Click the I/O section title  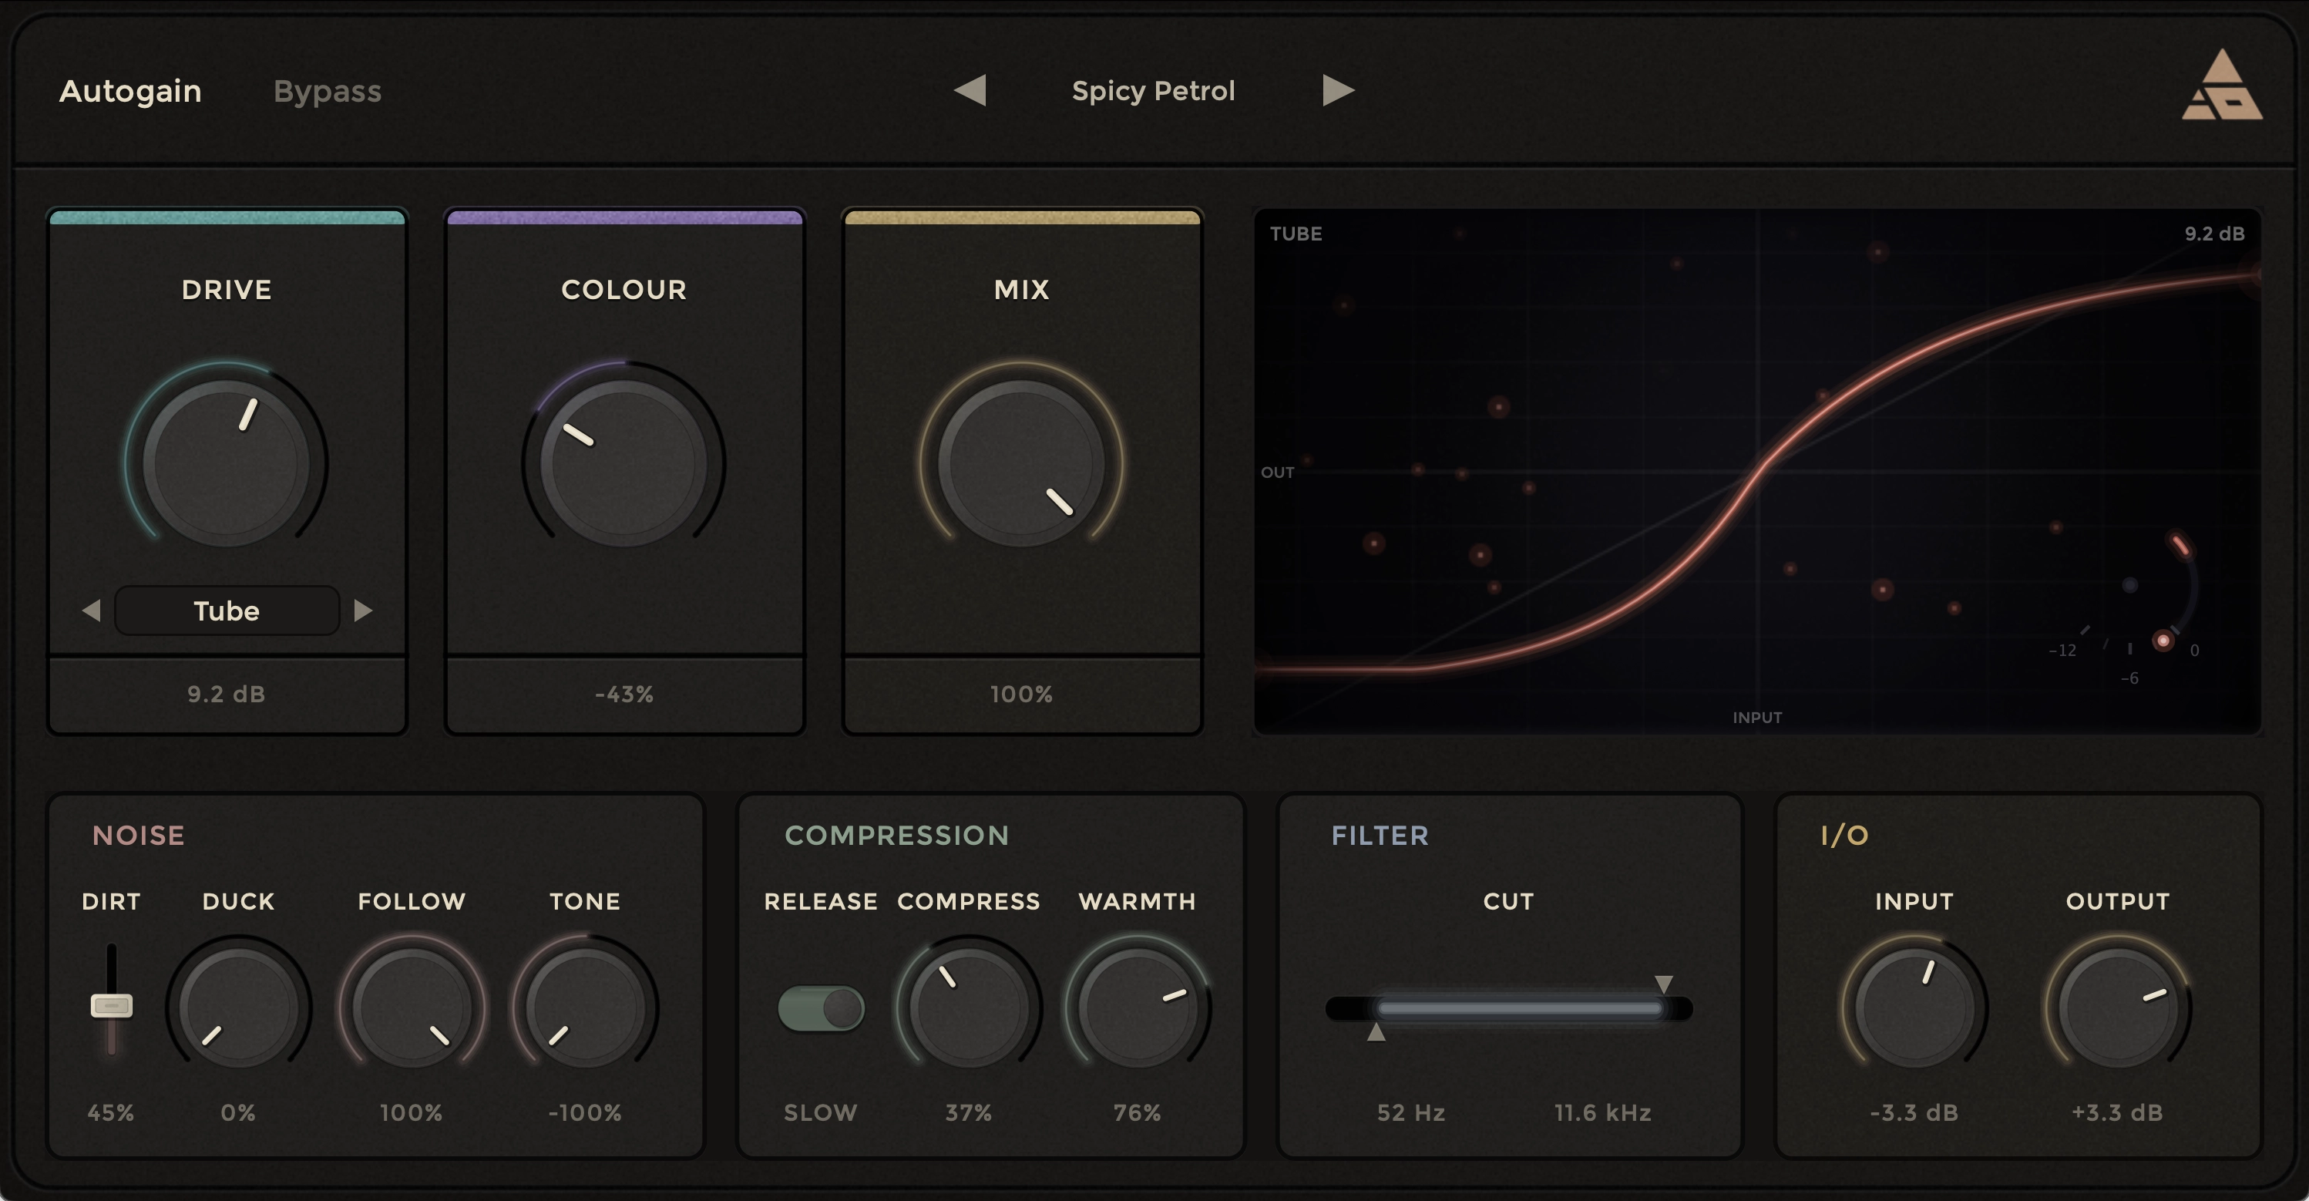(1844, 836)
